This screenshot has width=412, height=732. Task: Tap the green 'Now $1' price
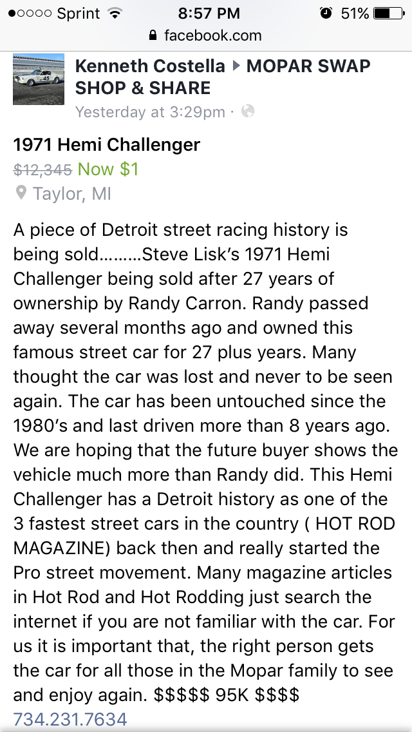coord(108,169)
